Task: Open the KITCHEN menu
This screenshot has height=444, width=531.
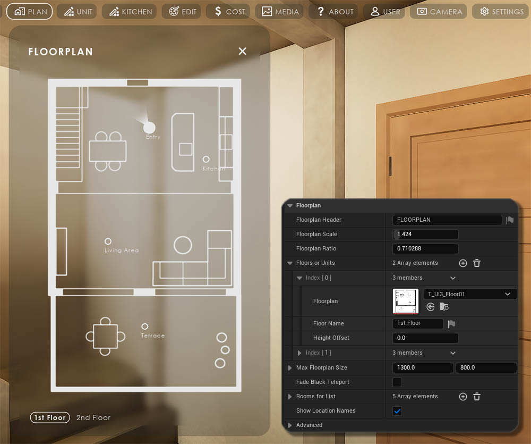Action: point(131,11)
